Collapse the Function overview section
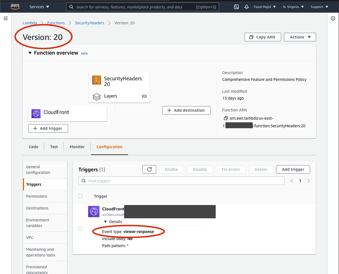Image resolution: width=339 pixels, height=274 pixels. coord(30,53)
